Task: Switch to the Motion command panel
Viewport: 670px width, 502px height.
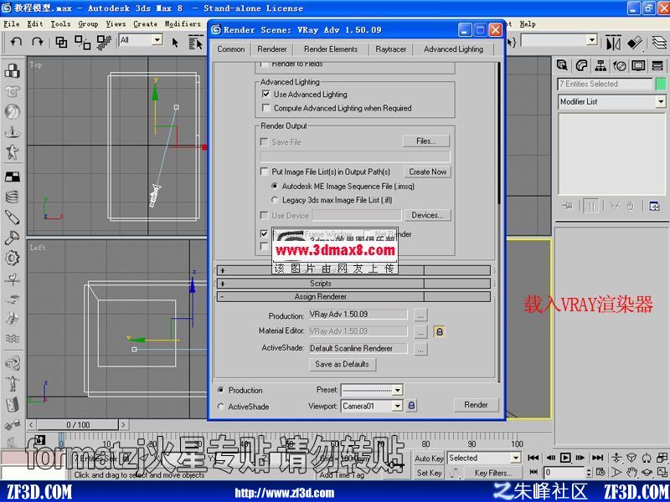Action: [620, 65]
